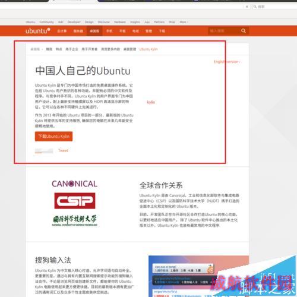Viewport: 297px width, 297px height.
Task: Select the Ubuntu Kylin sub-navigation item
Action: 148,49
